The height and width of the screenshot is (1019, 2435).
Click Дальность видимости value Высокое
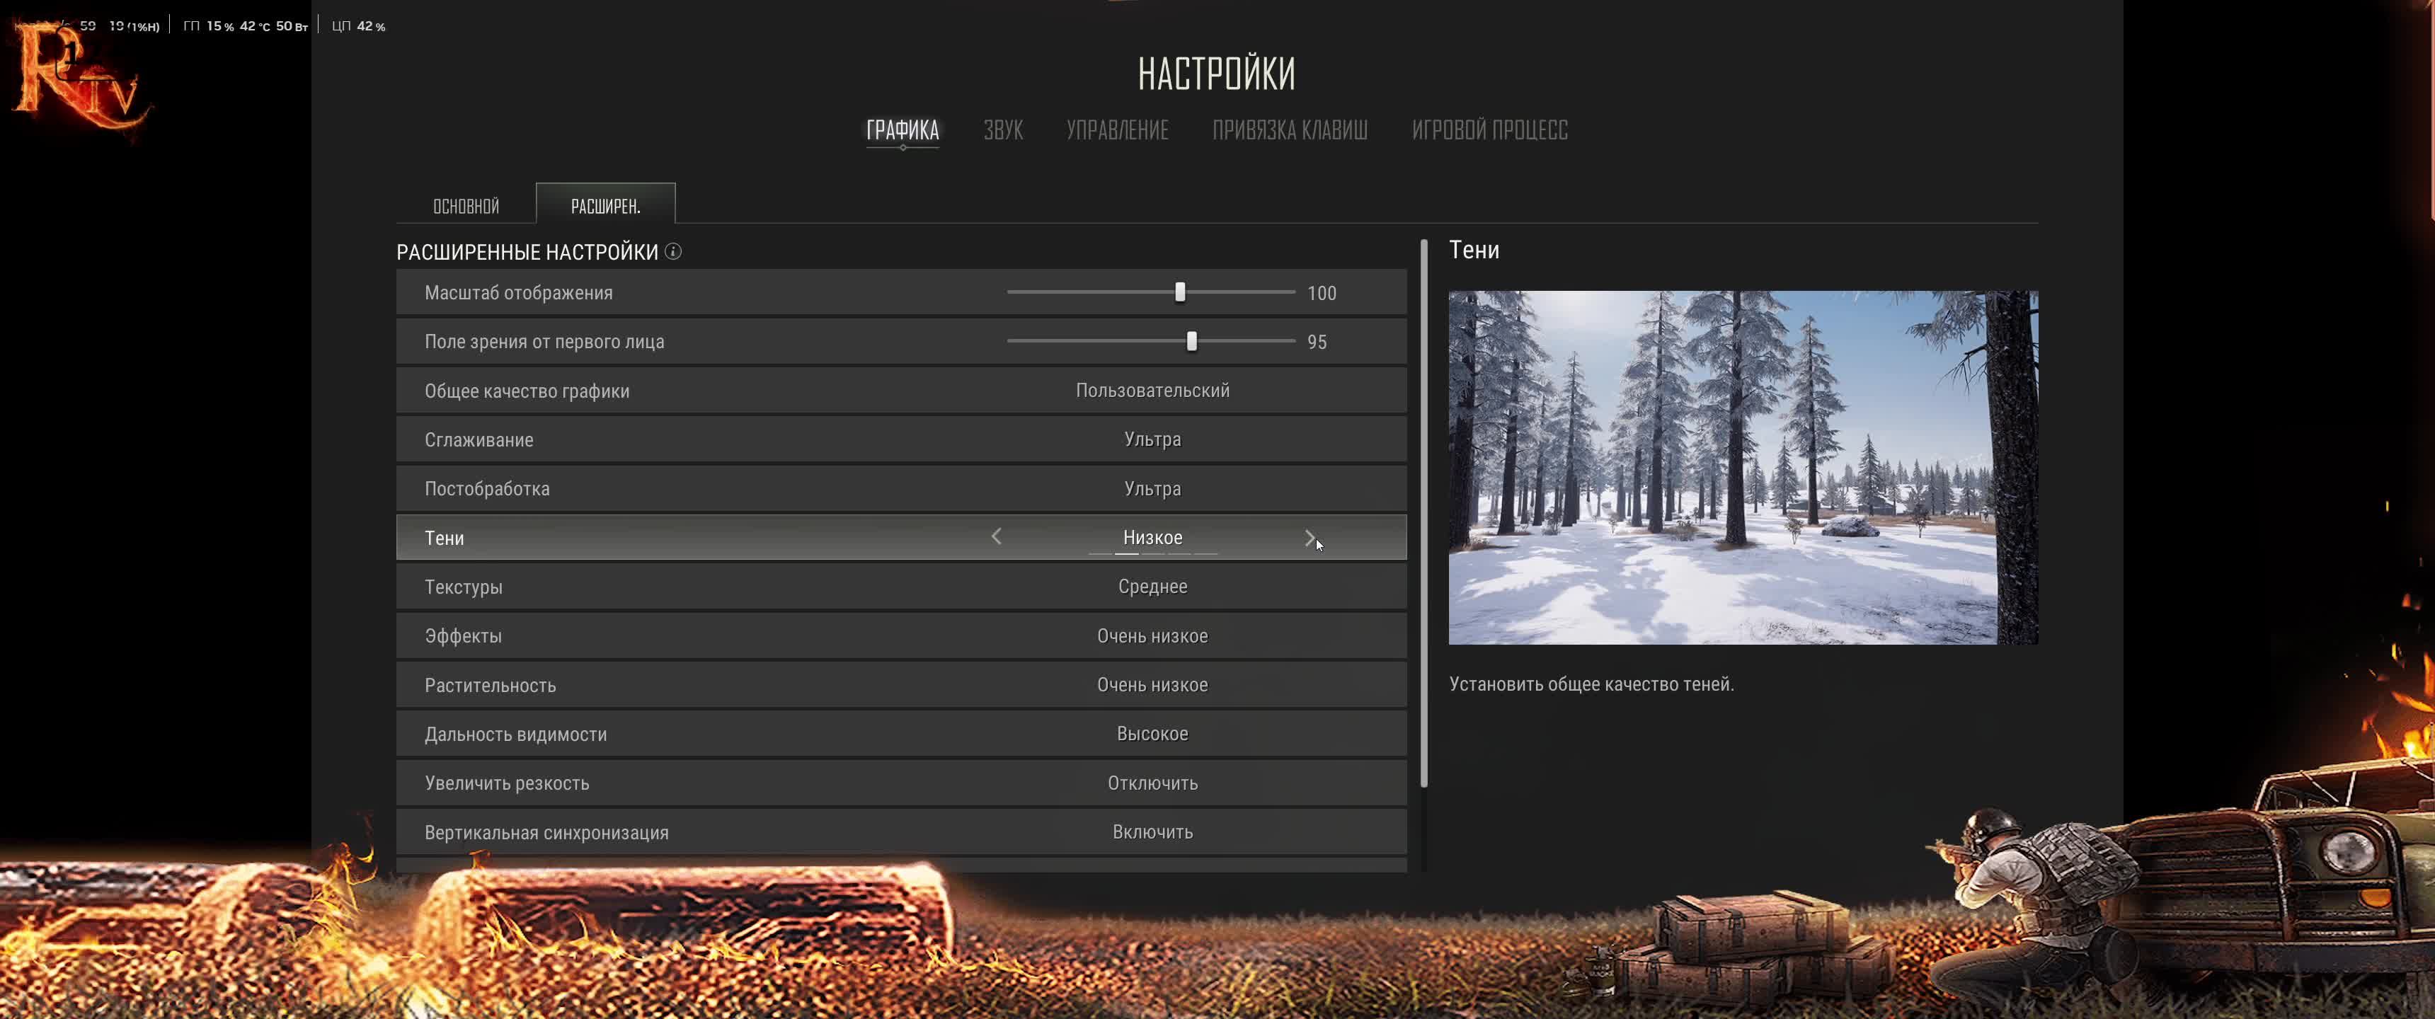pos(1152,734)
